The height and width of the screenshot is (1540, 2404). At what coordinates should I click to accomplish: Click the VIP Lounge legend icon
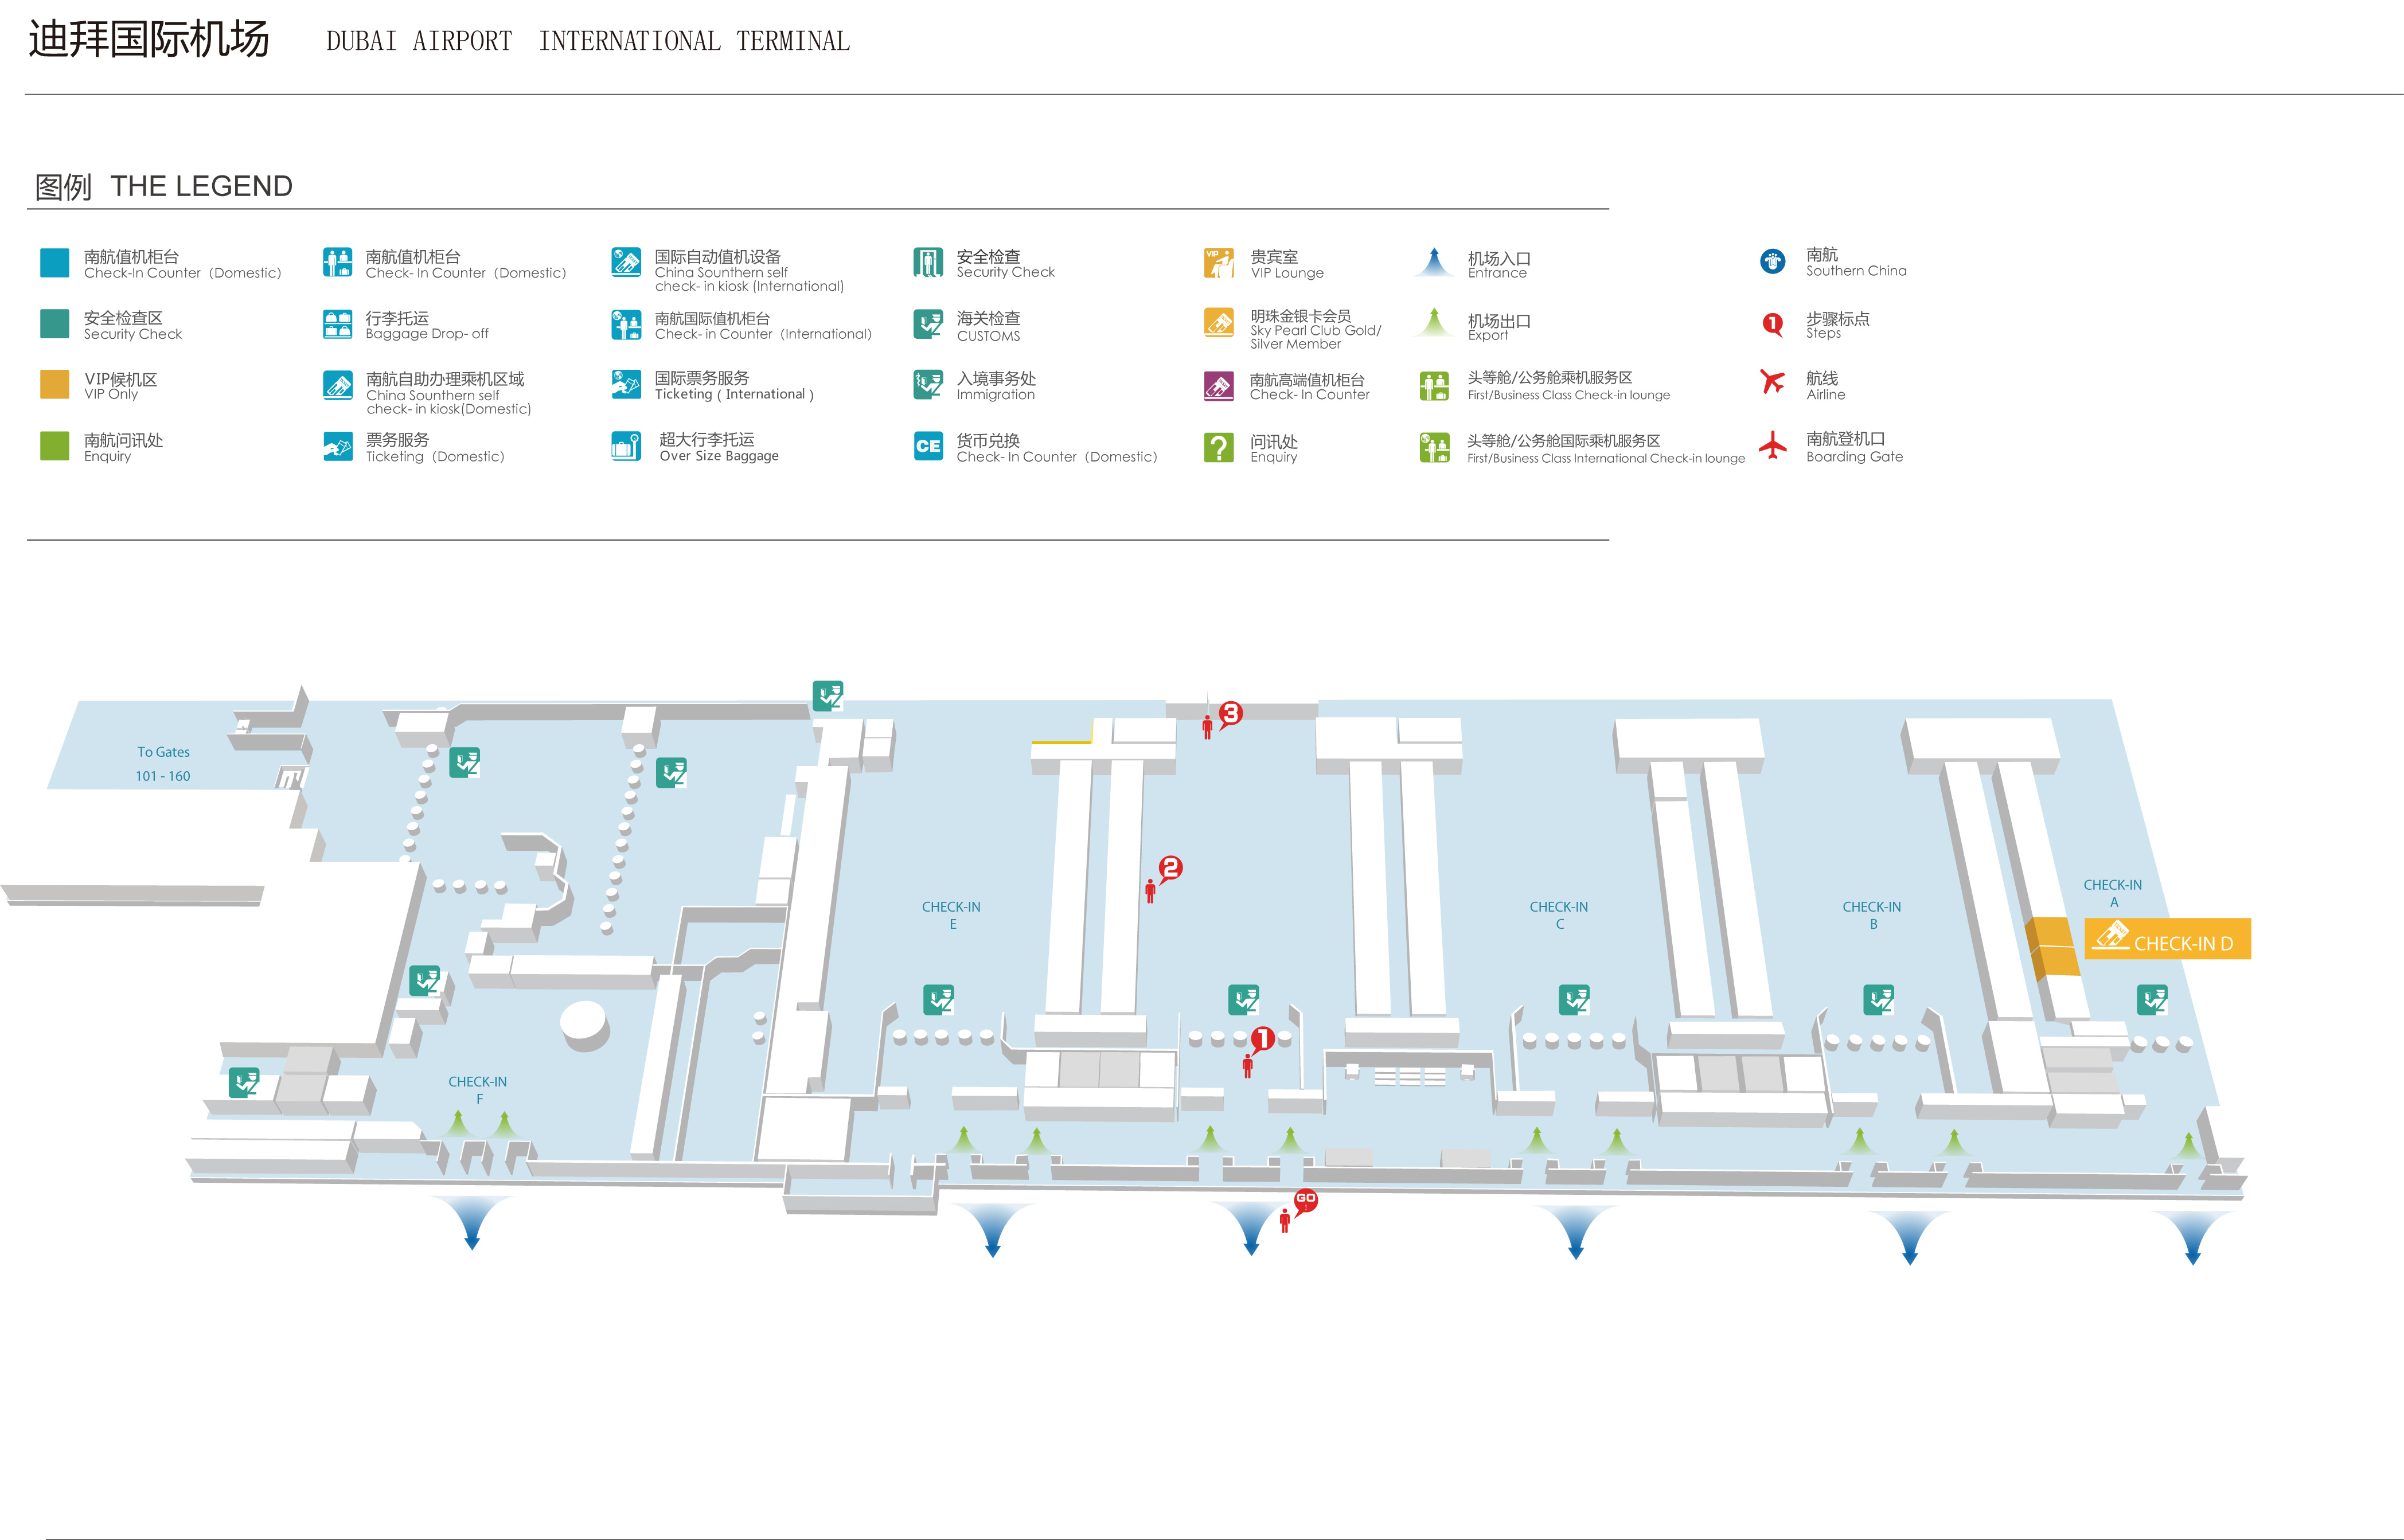tap(1218, 263)
